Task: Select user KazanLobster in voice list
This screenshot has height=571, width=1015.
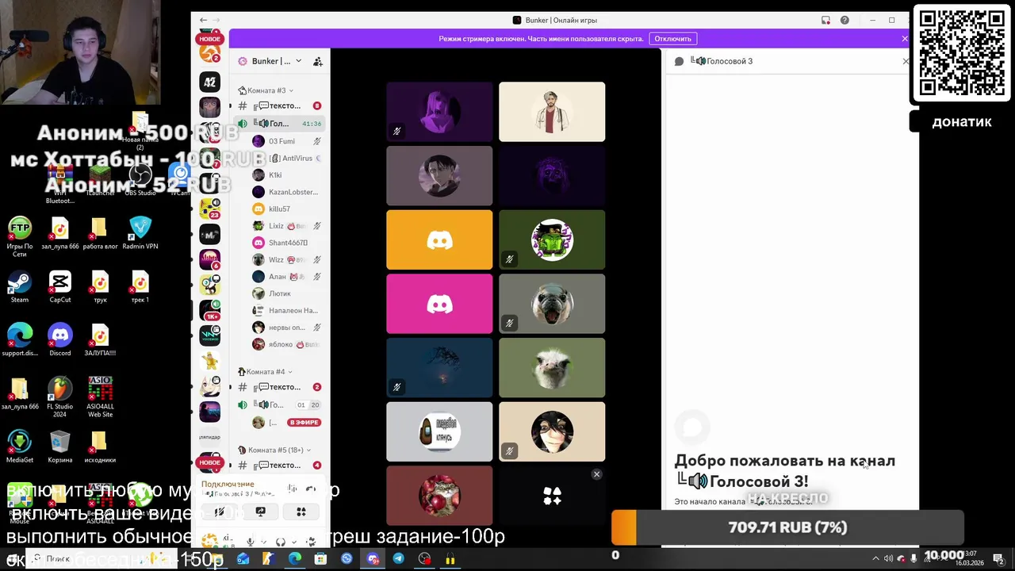Action: coord(287,192)
